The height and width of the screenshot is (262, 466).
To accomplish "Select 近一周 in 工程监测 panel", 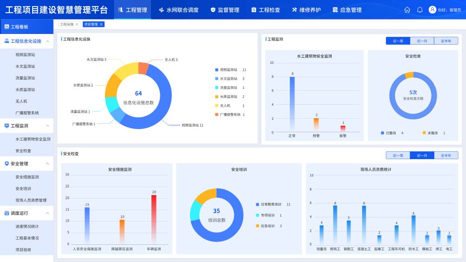I will click(398, 41).
